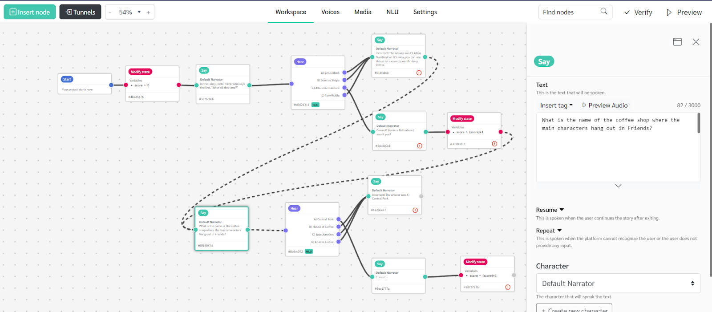Decrease zoom with the minus icon
Image resolution: width=712 pixels, height=312 pixels.
pyautogui.click(x=110, y=12)
